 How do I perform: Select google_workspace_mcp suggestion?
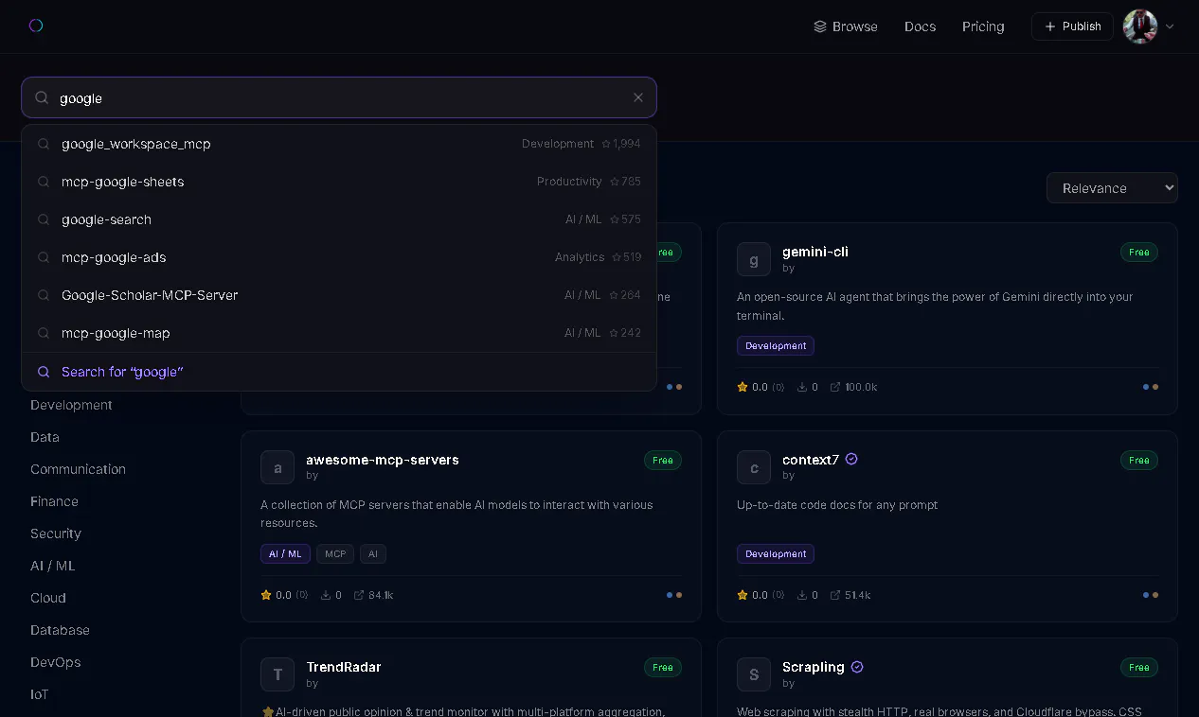(x=339, y=144)
